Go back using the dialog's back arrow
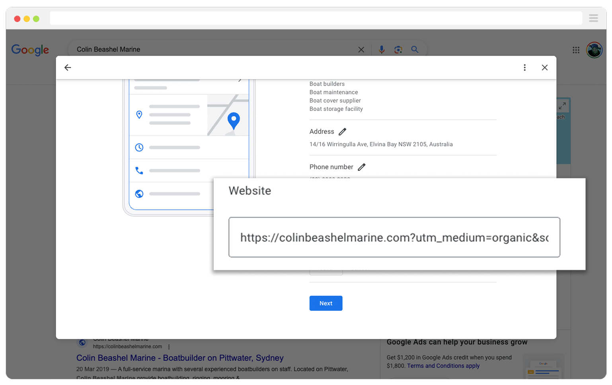The height and width of the screenshot is (385, 612). [x=68, y=68]
